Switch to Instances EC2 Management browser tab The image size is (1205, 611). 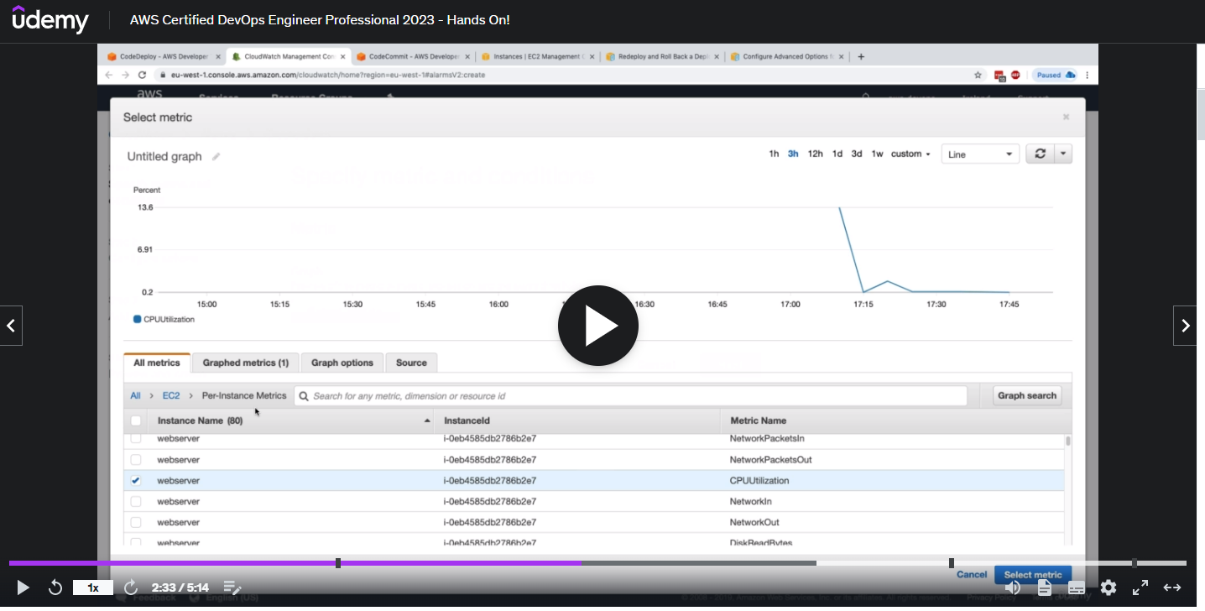tap(538, 56)
